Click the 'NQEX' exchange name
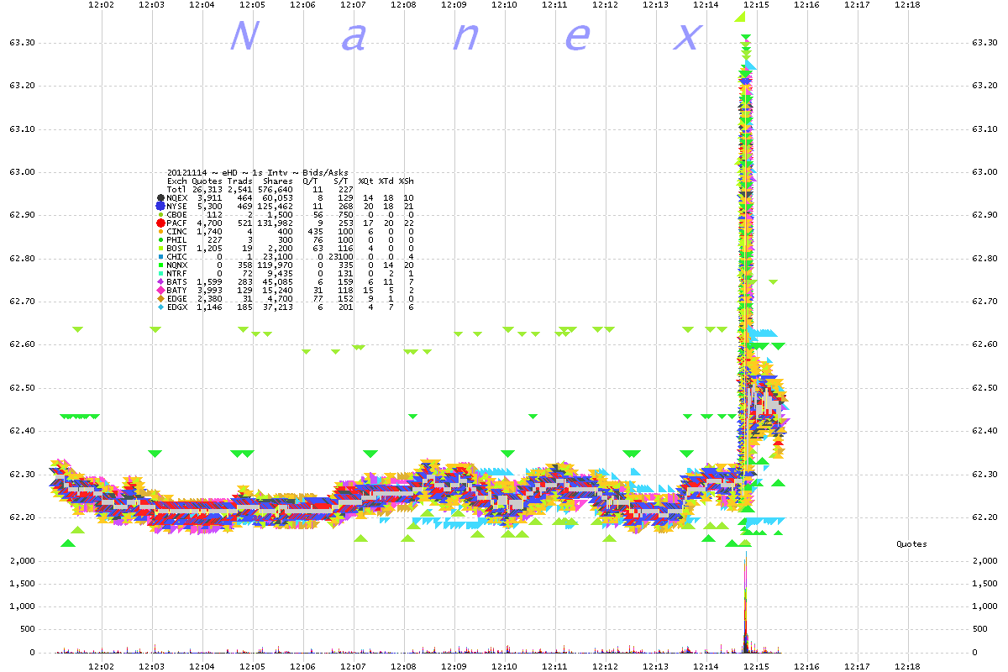The width and height of the screenshot is (1008, 672). pyautogui.click(x=177, y=197)
